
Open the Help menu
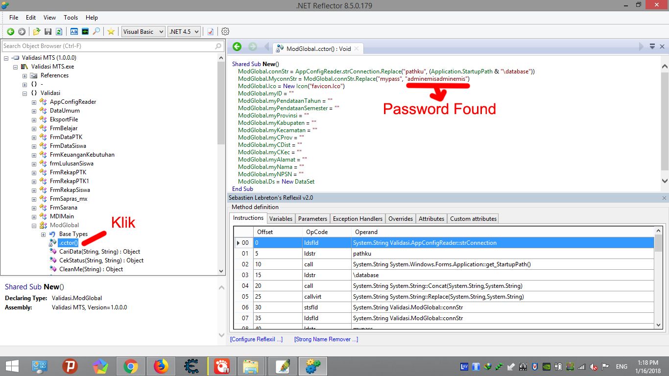tap(92, 17)
